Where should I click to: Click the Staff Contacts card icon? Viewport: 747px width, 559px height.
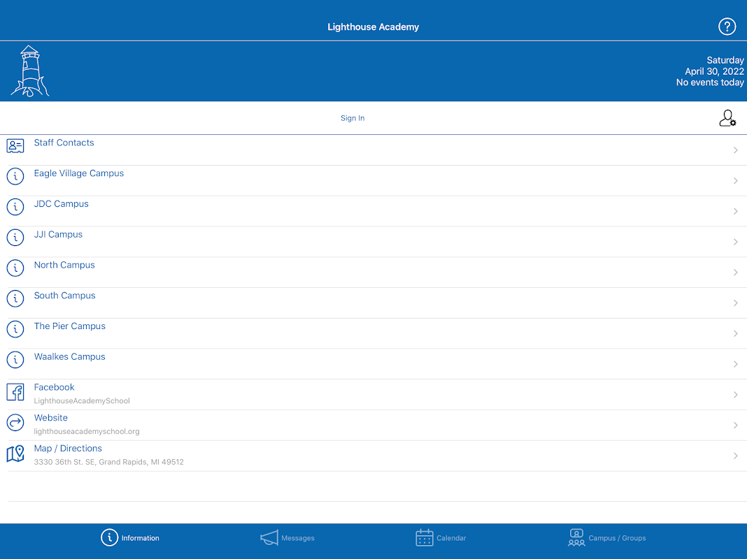[x=15, y=145]
